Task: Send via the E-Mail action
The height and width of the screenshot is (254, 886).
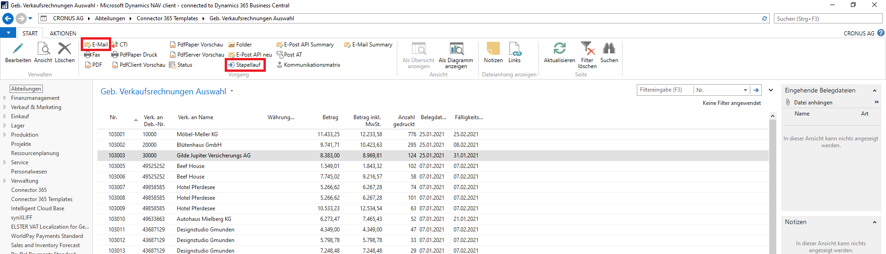Action: [96, 45]
